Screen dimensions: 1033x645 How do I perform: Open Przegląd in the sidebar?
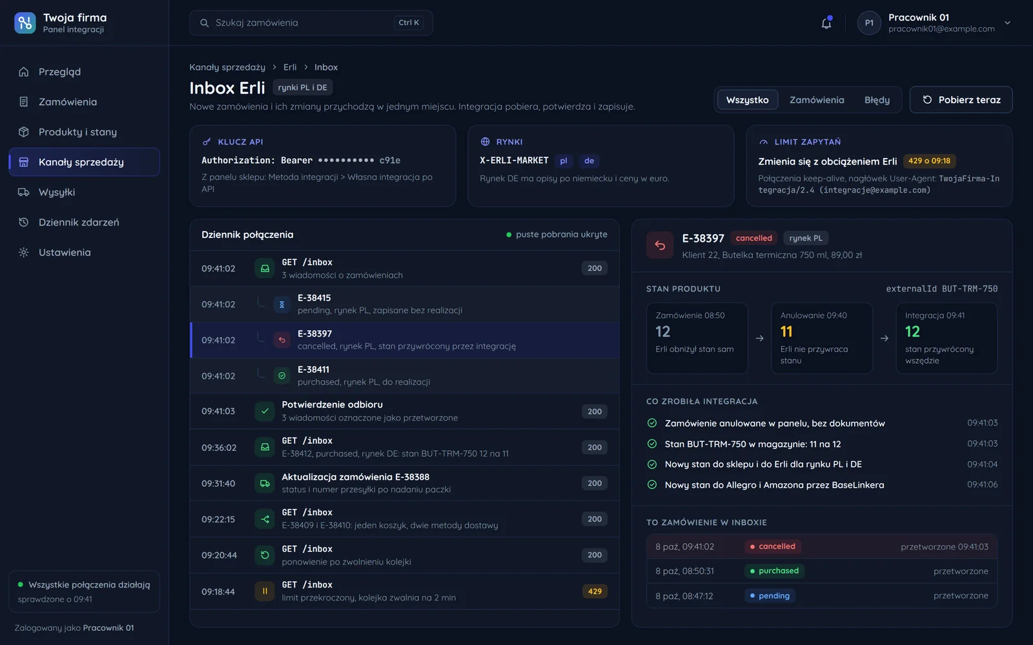84,72
